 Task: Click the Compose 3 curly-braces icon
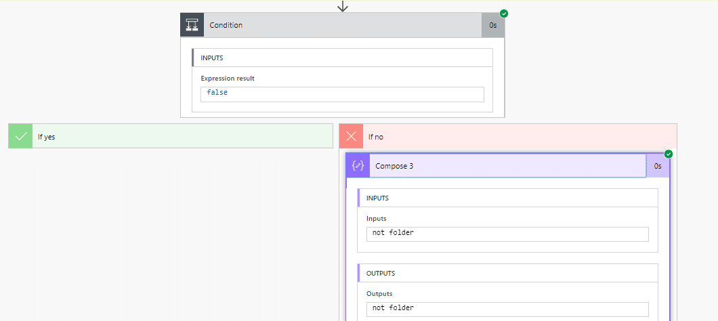click(x=358, y=166)
